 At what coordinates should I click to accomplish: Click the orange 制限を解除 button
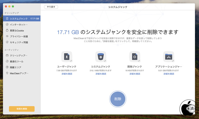(22, 109)
